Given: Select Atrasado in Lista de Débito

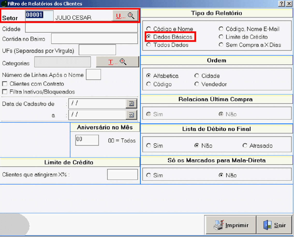Looking at the screenshot, I should click(x=245, y=146).
